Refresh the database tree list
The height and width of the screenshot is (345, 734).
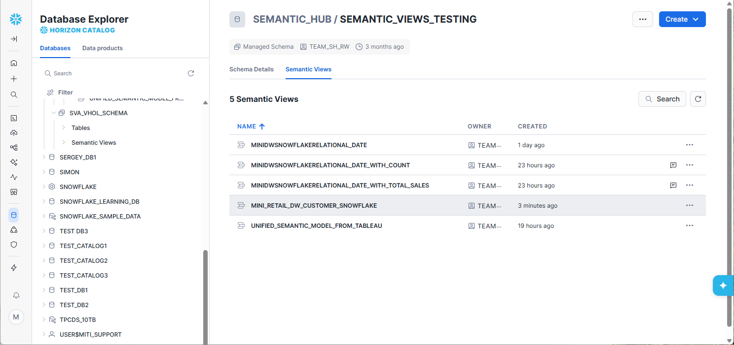191,73
